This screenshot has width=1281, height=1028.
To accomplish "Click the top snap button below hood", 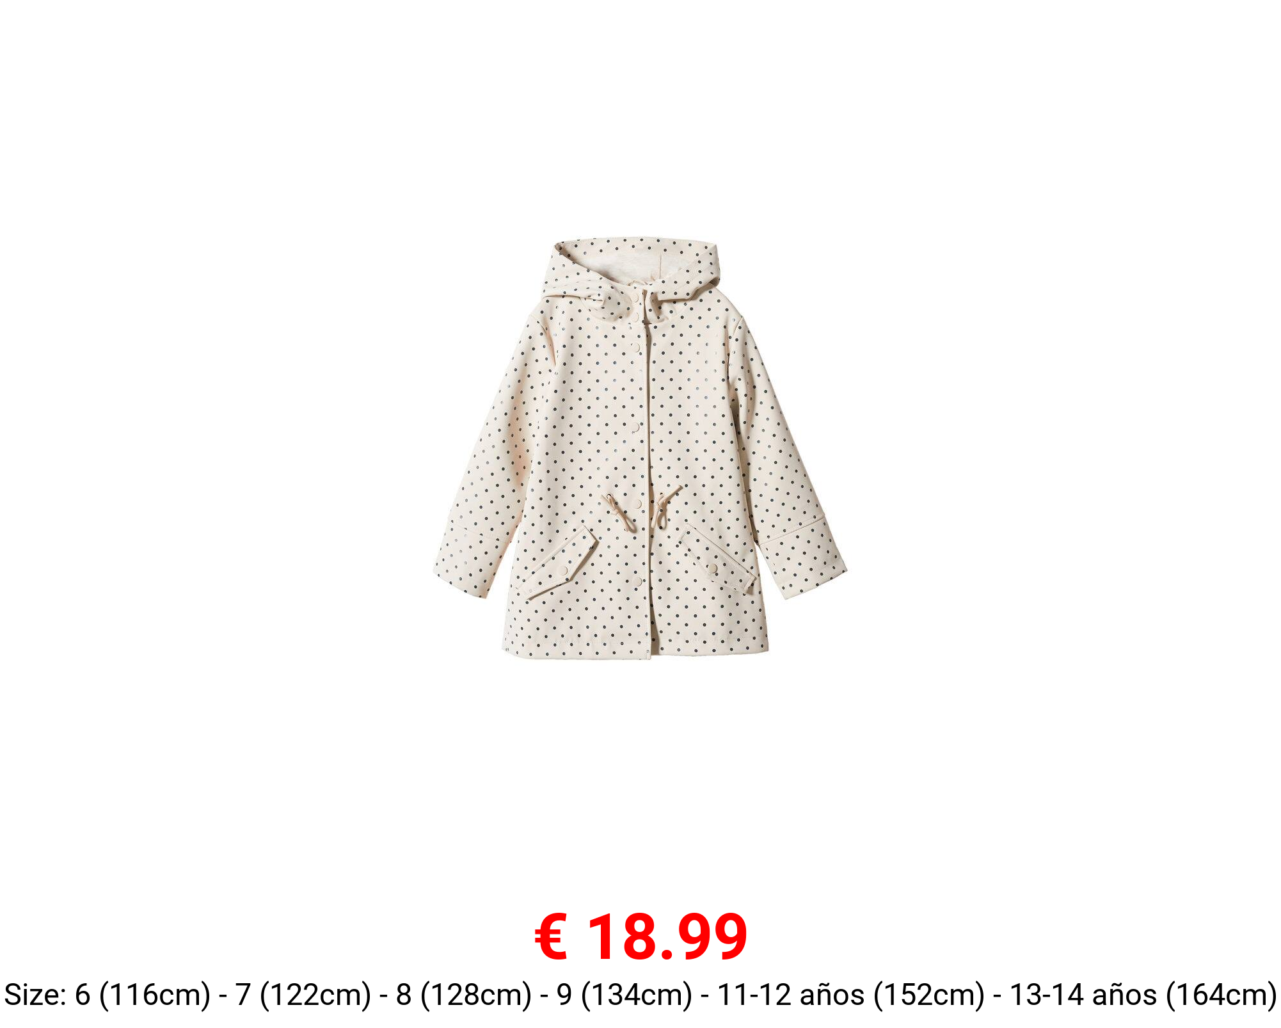I will [x=635, y=298].
